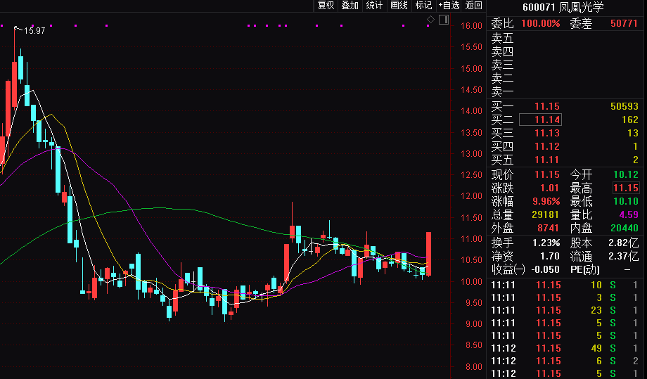
Task: Click the 换手 value 1.23%
Action: [546, 243]
